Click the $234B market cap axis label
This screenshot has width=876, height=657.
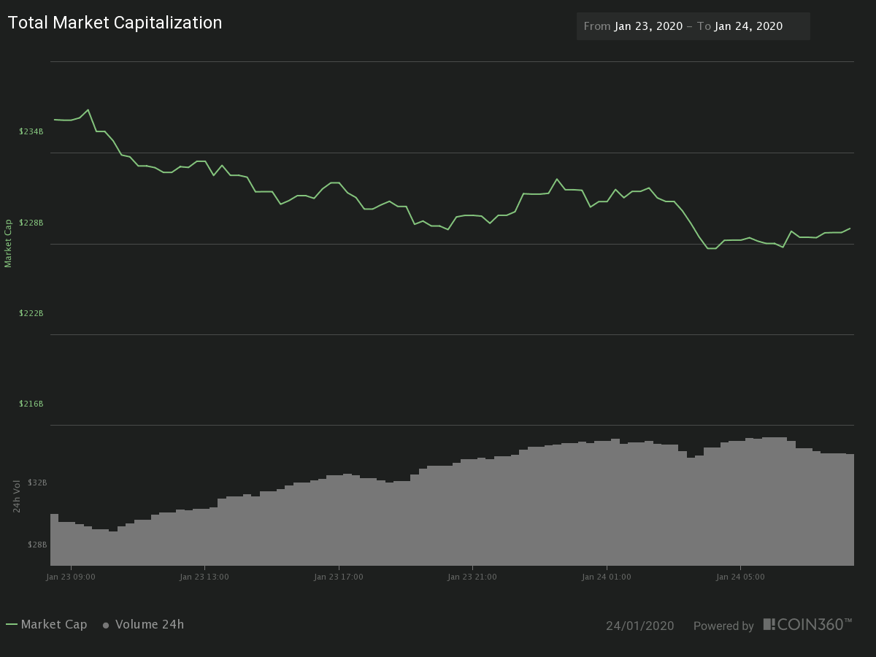click(31, 131)
